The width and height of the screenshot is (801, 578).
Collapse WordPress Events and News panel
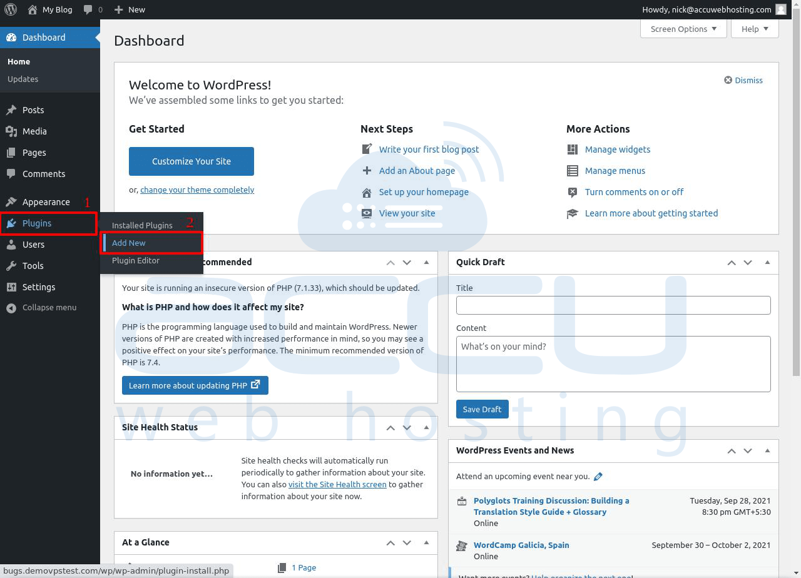pos(767,451)
